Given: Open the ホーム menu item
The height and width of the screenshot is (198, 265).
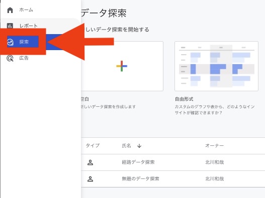Looking at the screenshot, I should [26, 10].
